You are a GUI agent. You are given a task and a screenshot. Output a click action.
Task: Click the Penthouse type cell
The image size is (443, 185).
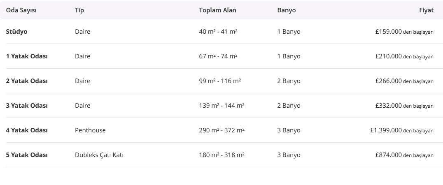pyautogui.click(x=90, y=130)
